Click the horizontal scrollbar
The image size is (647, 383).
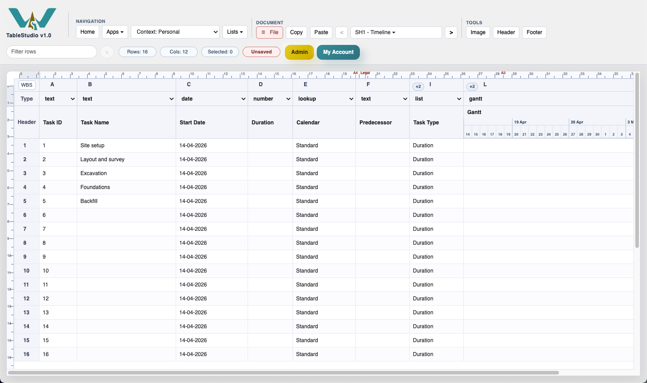pos(284,373)
